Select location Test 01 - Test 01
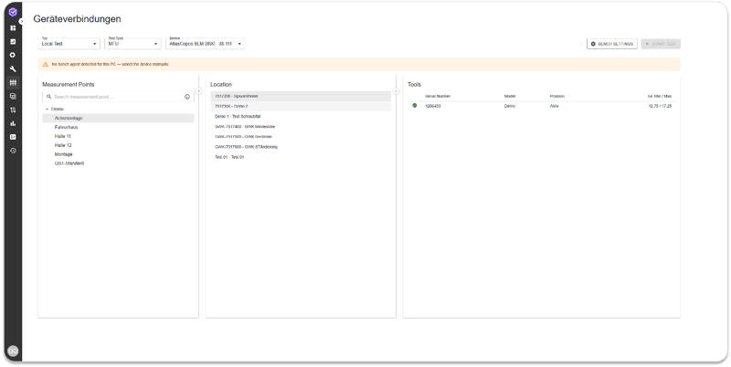 point(301,157)
